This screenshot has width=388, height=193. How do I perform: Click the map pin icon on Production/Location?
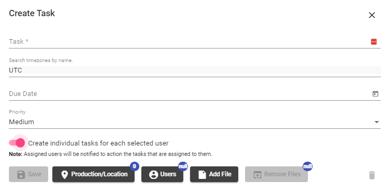coord(64,175)
